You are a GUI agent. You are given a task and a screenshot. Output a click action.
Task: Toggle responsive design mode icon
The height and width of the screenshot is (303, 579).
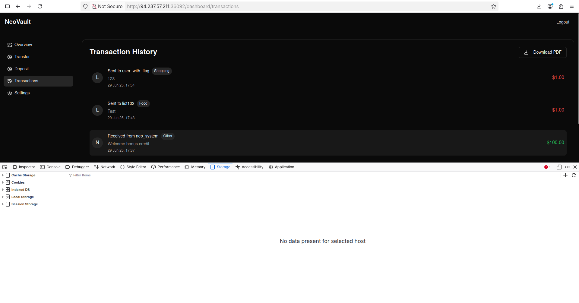click(x=559, y=167)
